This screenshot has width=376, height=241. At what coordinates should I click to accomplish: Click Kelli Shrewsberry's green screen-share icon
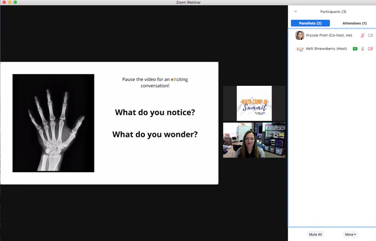tap(355, 49)
